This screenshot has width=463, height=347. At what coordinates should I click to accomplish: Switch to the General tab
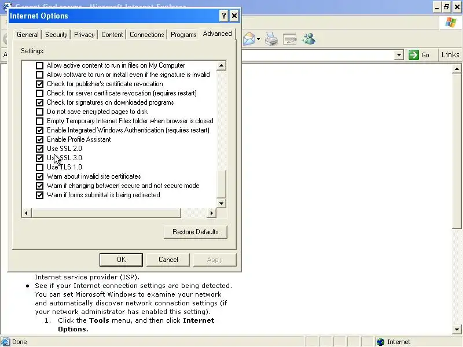pos(27,35)
